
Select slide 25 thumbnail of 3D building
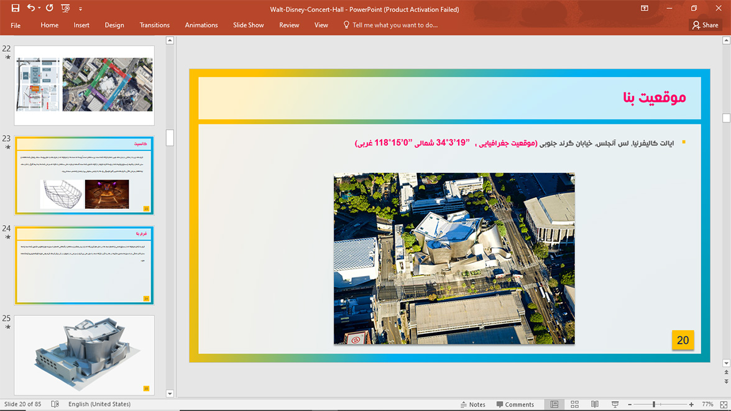(85, 355)
